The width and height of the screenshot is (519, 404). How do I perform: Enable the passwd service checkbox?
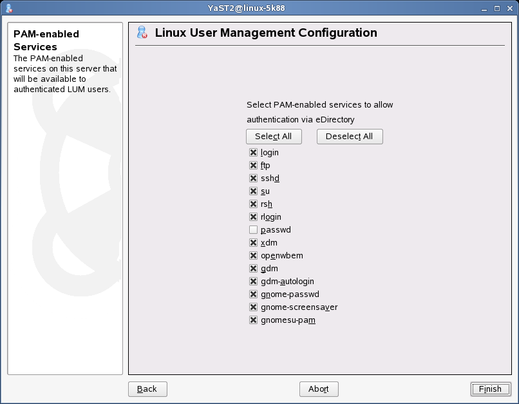pos(253,230)
